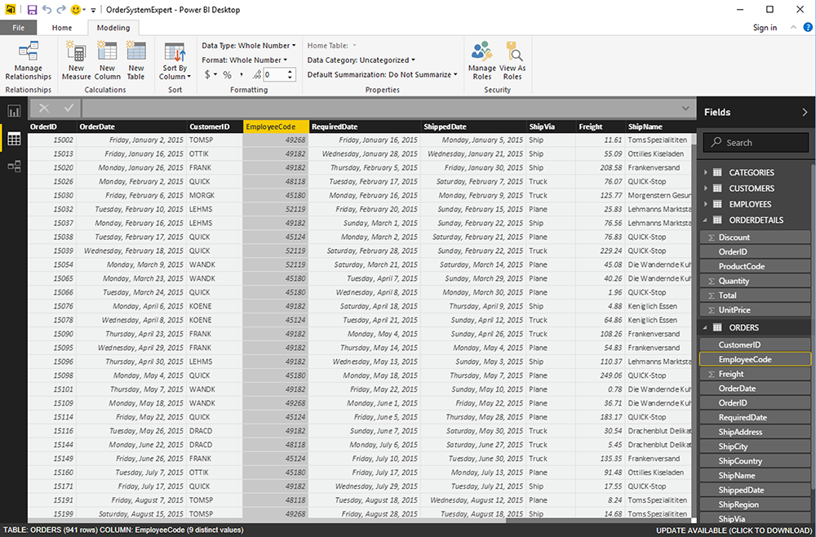Switch to the Home ribbon tab

pyautogui.click(x=62, y=28)
